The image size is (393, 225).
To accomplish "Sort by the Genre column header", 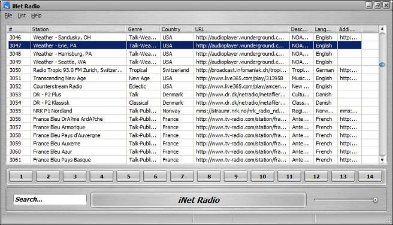I will pyautogui.click(x=143, y=29).
